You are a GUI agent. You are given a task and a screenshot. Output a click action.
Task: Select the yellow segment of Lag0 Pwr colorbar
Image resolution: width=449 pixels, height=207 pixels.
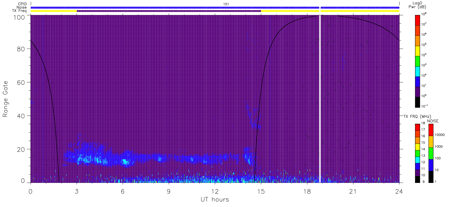pos(418,51)
